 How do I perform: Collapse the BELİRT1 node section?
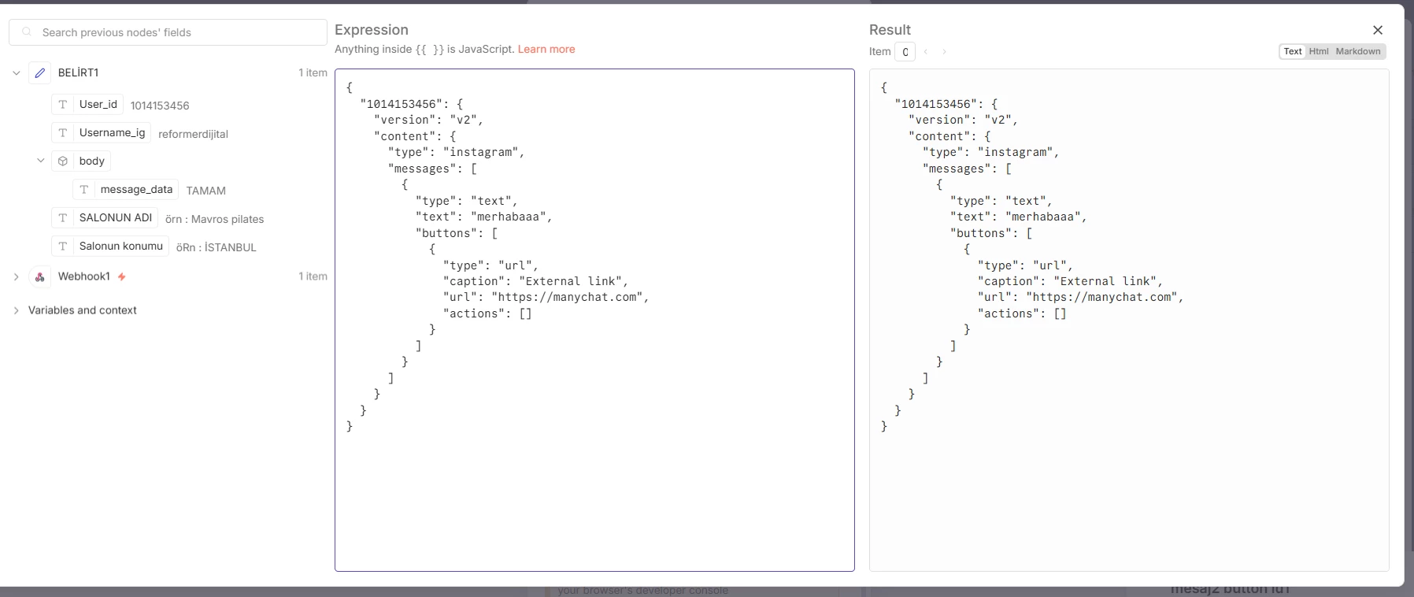coord(17,73)
